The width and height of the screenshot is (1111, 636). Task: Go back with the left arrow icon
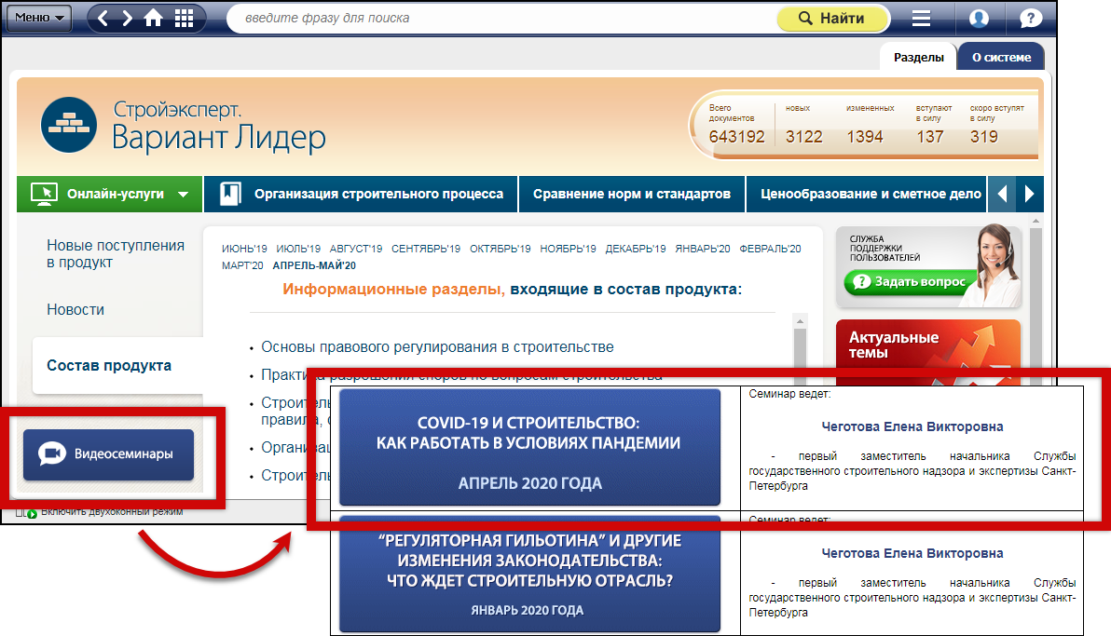coord(103,19)
